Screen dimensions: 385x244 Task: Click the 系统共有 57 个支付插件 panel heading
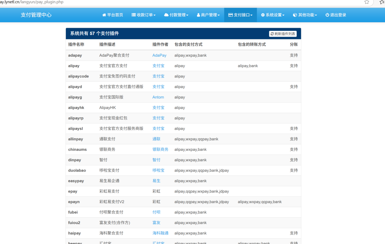point(94,33)
